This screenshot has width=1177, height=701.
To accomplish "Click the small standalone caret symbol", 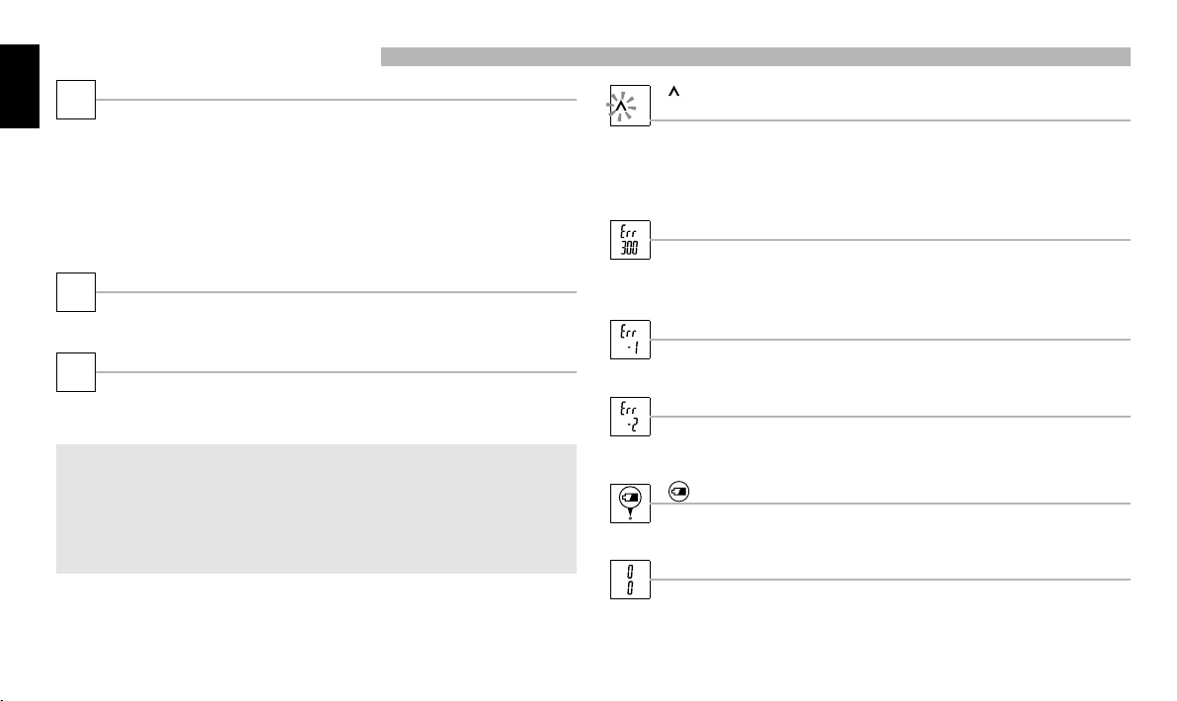I will tap(674, 92).
